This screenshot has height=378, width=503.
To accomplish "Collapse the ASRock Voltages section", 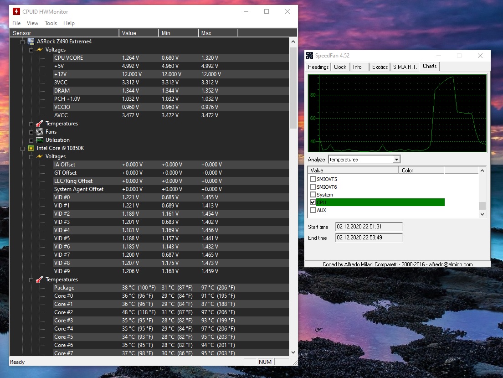I will [x=31, y=50].
